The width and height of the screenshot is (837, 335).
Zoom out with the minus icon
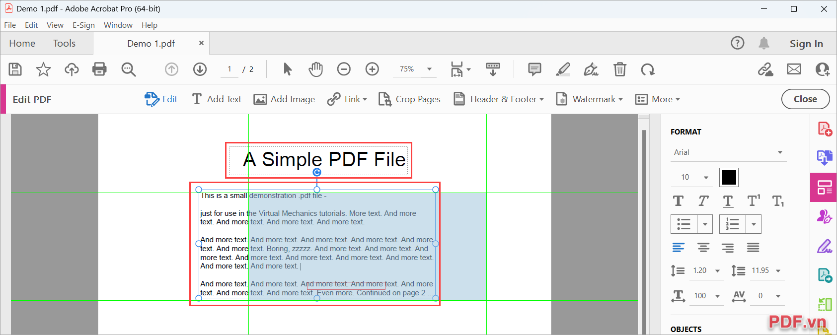pos(344,69)
